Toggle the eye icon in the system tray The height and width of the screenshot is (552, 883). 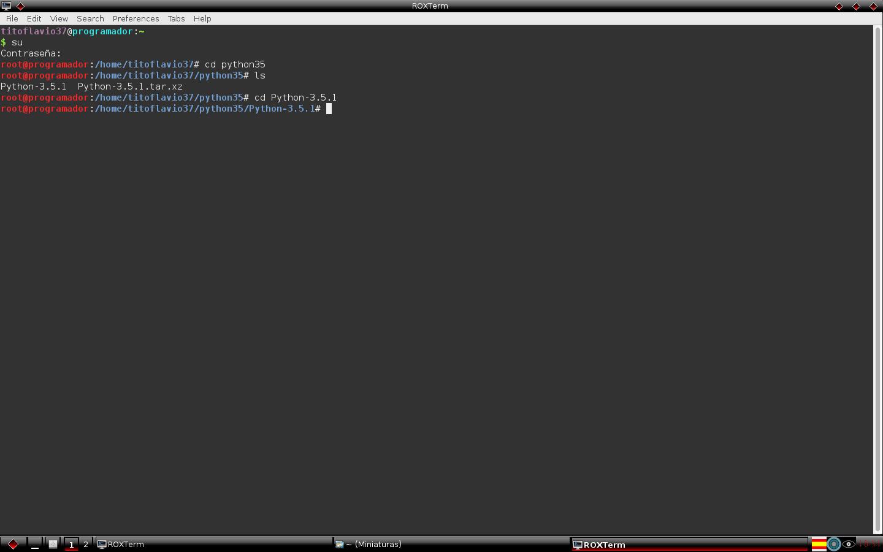coord(849,543)
